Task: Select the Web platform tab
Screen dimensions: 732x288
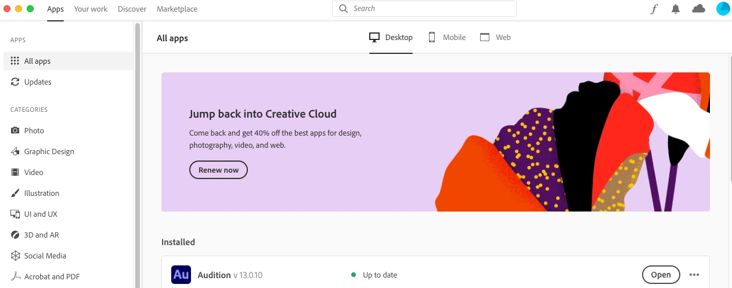Action: pyautogui.click(x=495, y=37)
